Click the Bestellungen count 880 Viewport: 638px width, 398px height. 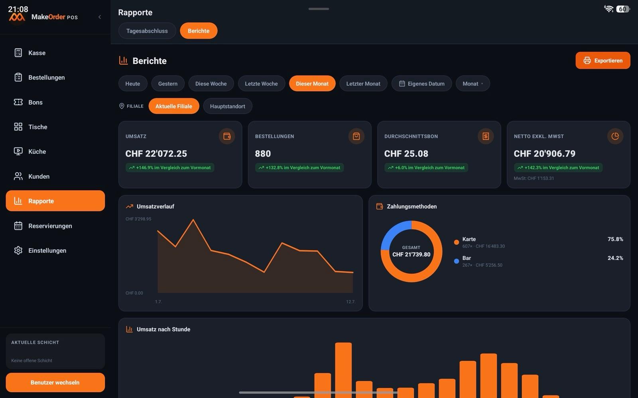263,154
